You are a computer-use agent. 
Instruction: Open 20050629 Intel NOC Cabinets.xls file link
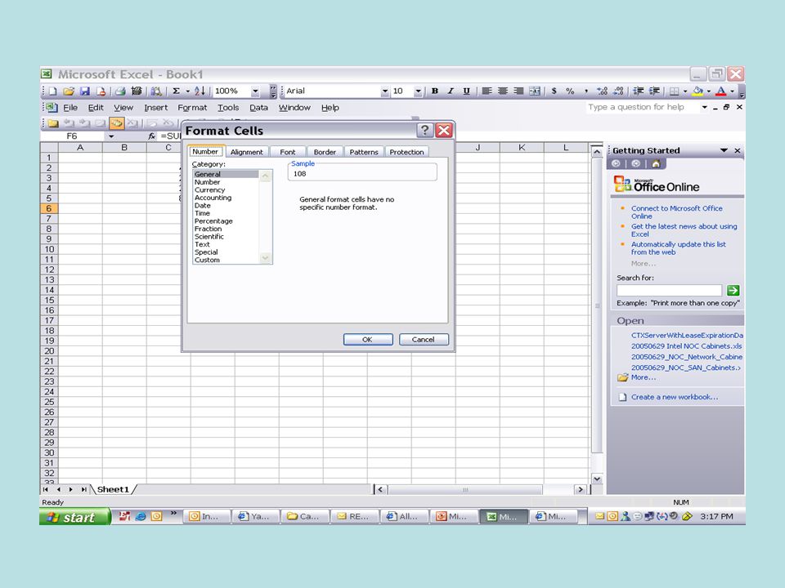[x=686, y=346]
